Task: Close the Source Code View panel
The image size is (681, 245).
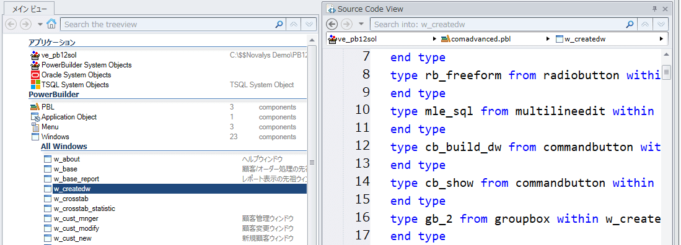Action: click(666, 9)
